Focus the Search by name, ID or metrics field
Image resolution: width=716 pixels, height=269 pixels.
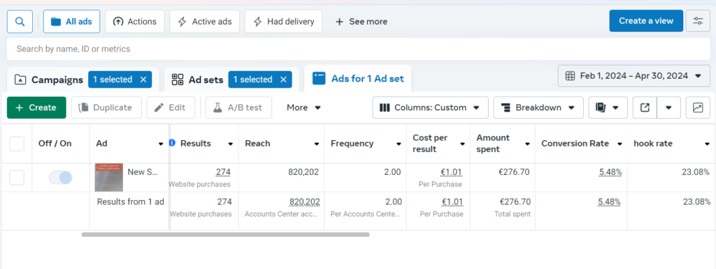click(359, 49)
